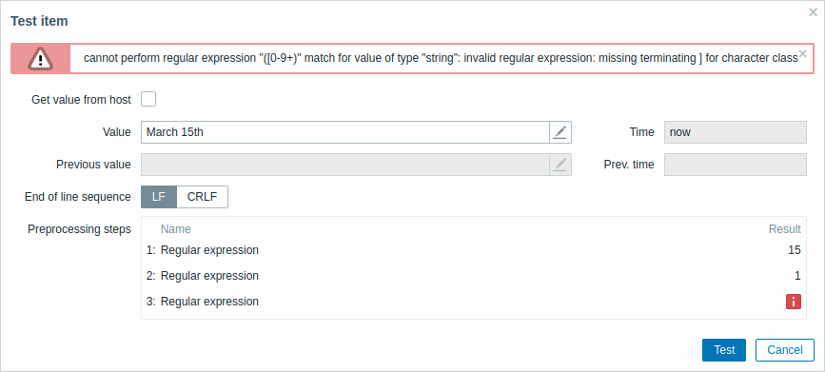The width and height of the screenshot is (825, 372).
Task: Select preprocessing step 2 Regular expression row
Action: pyautogui.click(x=474, y=276)
